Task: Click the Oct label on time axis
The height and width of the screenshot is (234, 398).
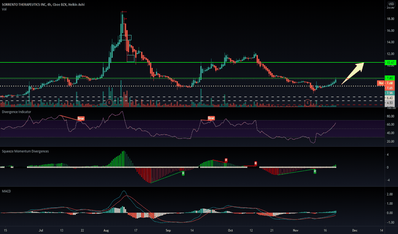Action: coord(230,231)
